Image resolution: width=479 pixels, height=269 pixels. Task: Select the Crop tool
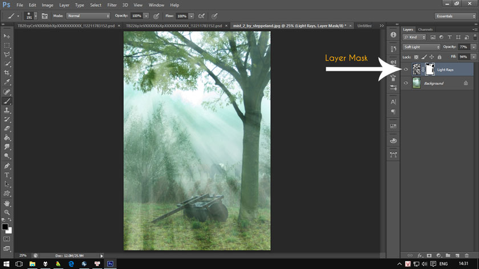pos(7,73)
